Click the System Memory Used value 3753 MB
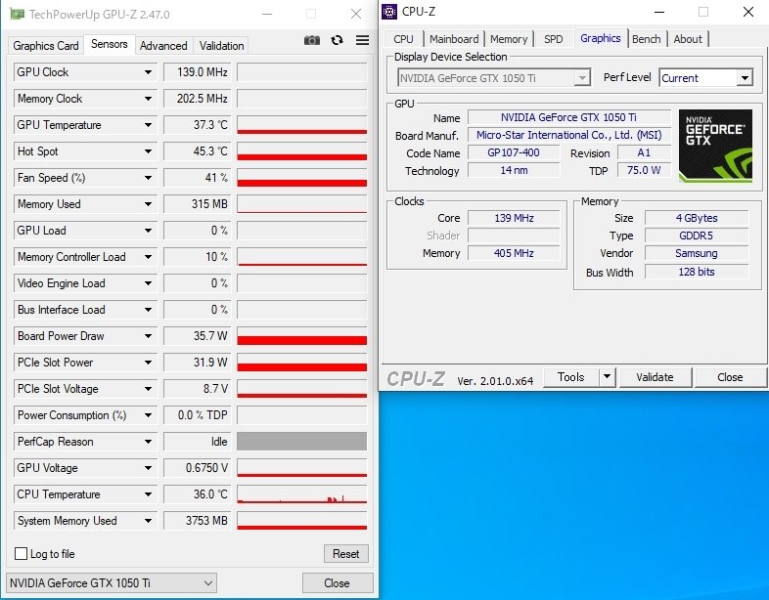 point(197,521)
